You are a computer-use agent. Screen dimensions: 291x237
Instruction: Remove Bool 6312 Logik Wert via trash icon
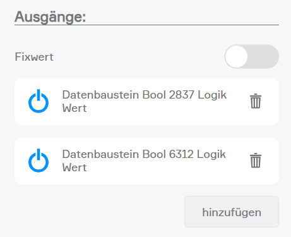[x=256, y=161]
